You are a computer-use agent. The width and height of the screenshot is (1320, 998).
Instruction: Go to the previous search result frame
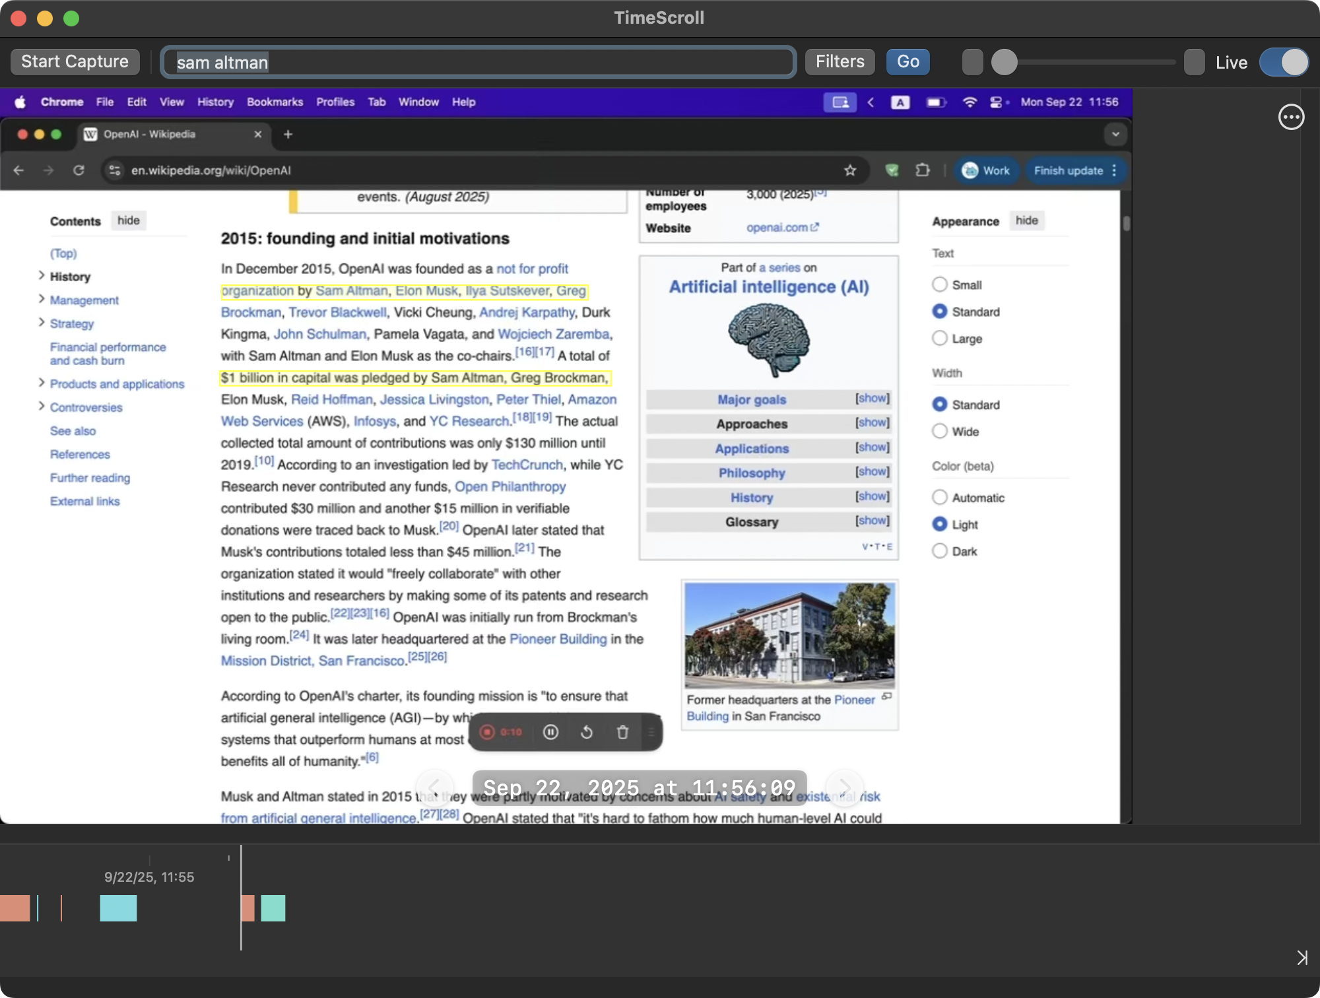click(434, 787)
